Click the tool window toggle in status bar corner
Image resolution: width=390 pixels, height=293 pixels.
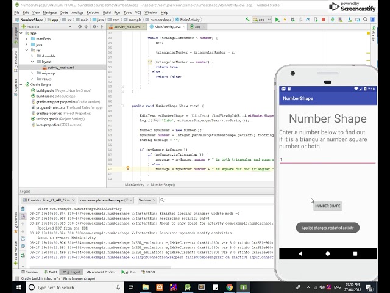point(16,278)
